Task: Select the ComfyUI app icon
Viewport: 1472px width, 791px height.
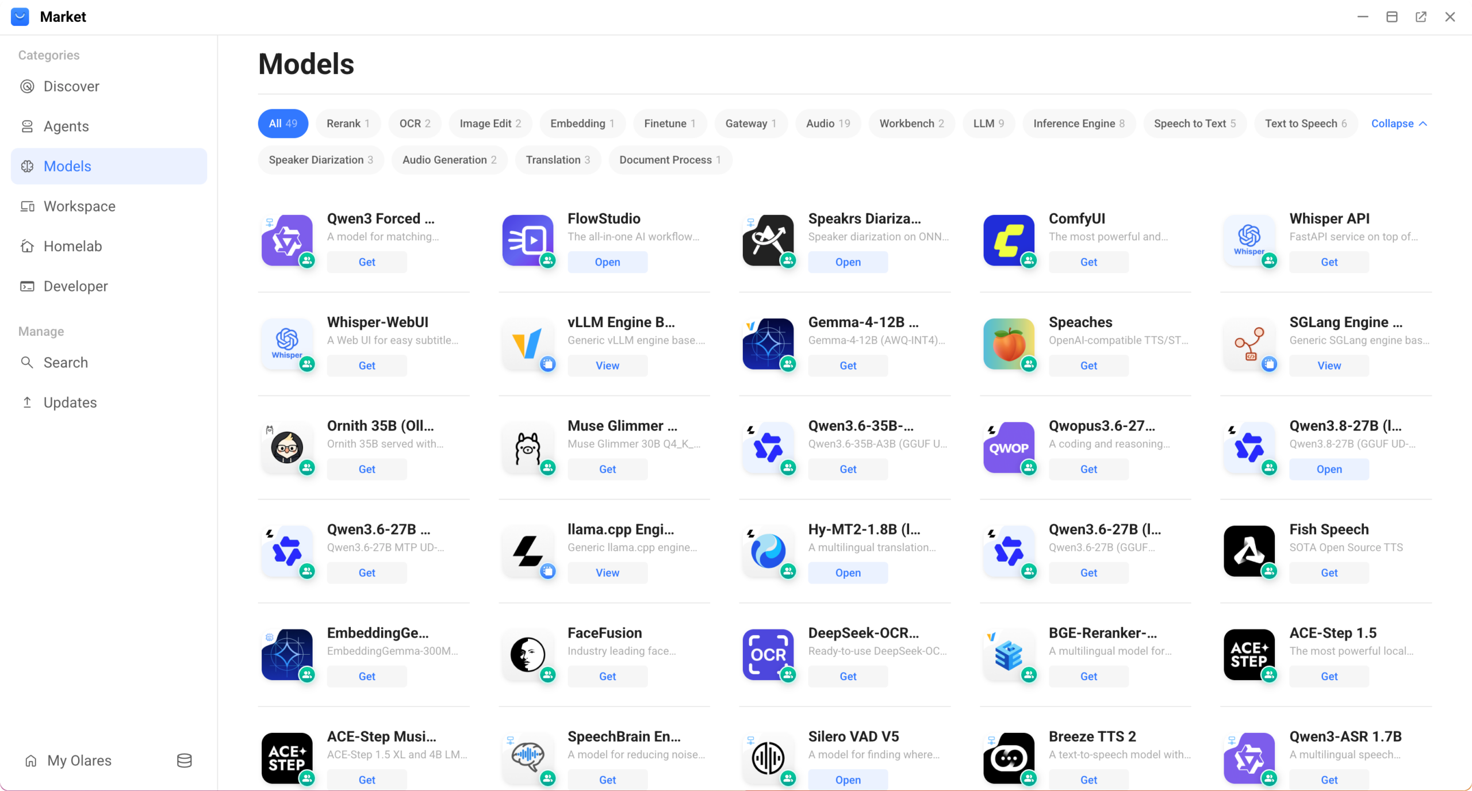Action: click(x=1009, y=240)
